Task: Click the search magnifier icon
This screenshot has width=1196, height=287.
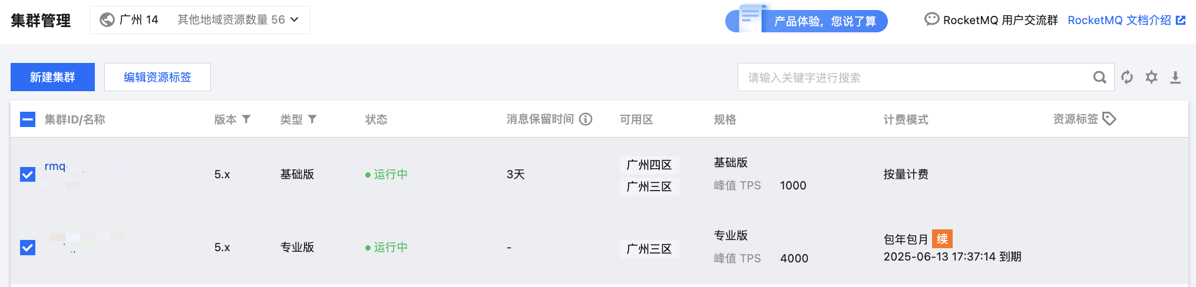Action: click(1099, 78)
